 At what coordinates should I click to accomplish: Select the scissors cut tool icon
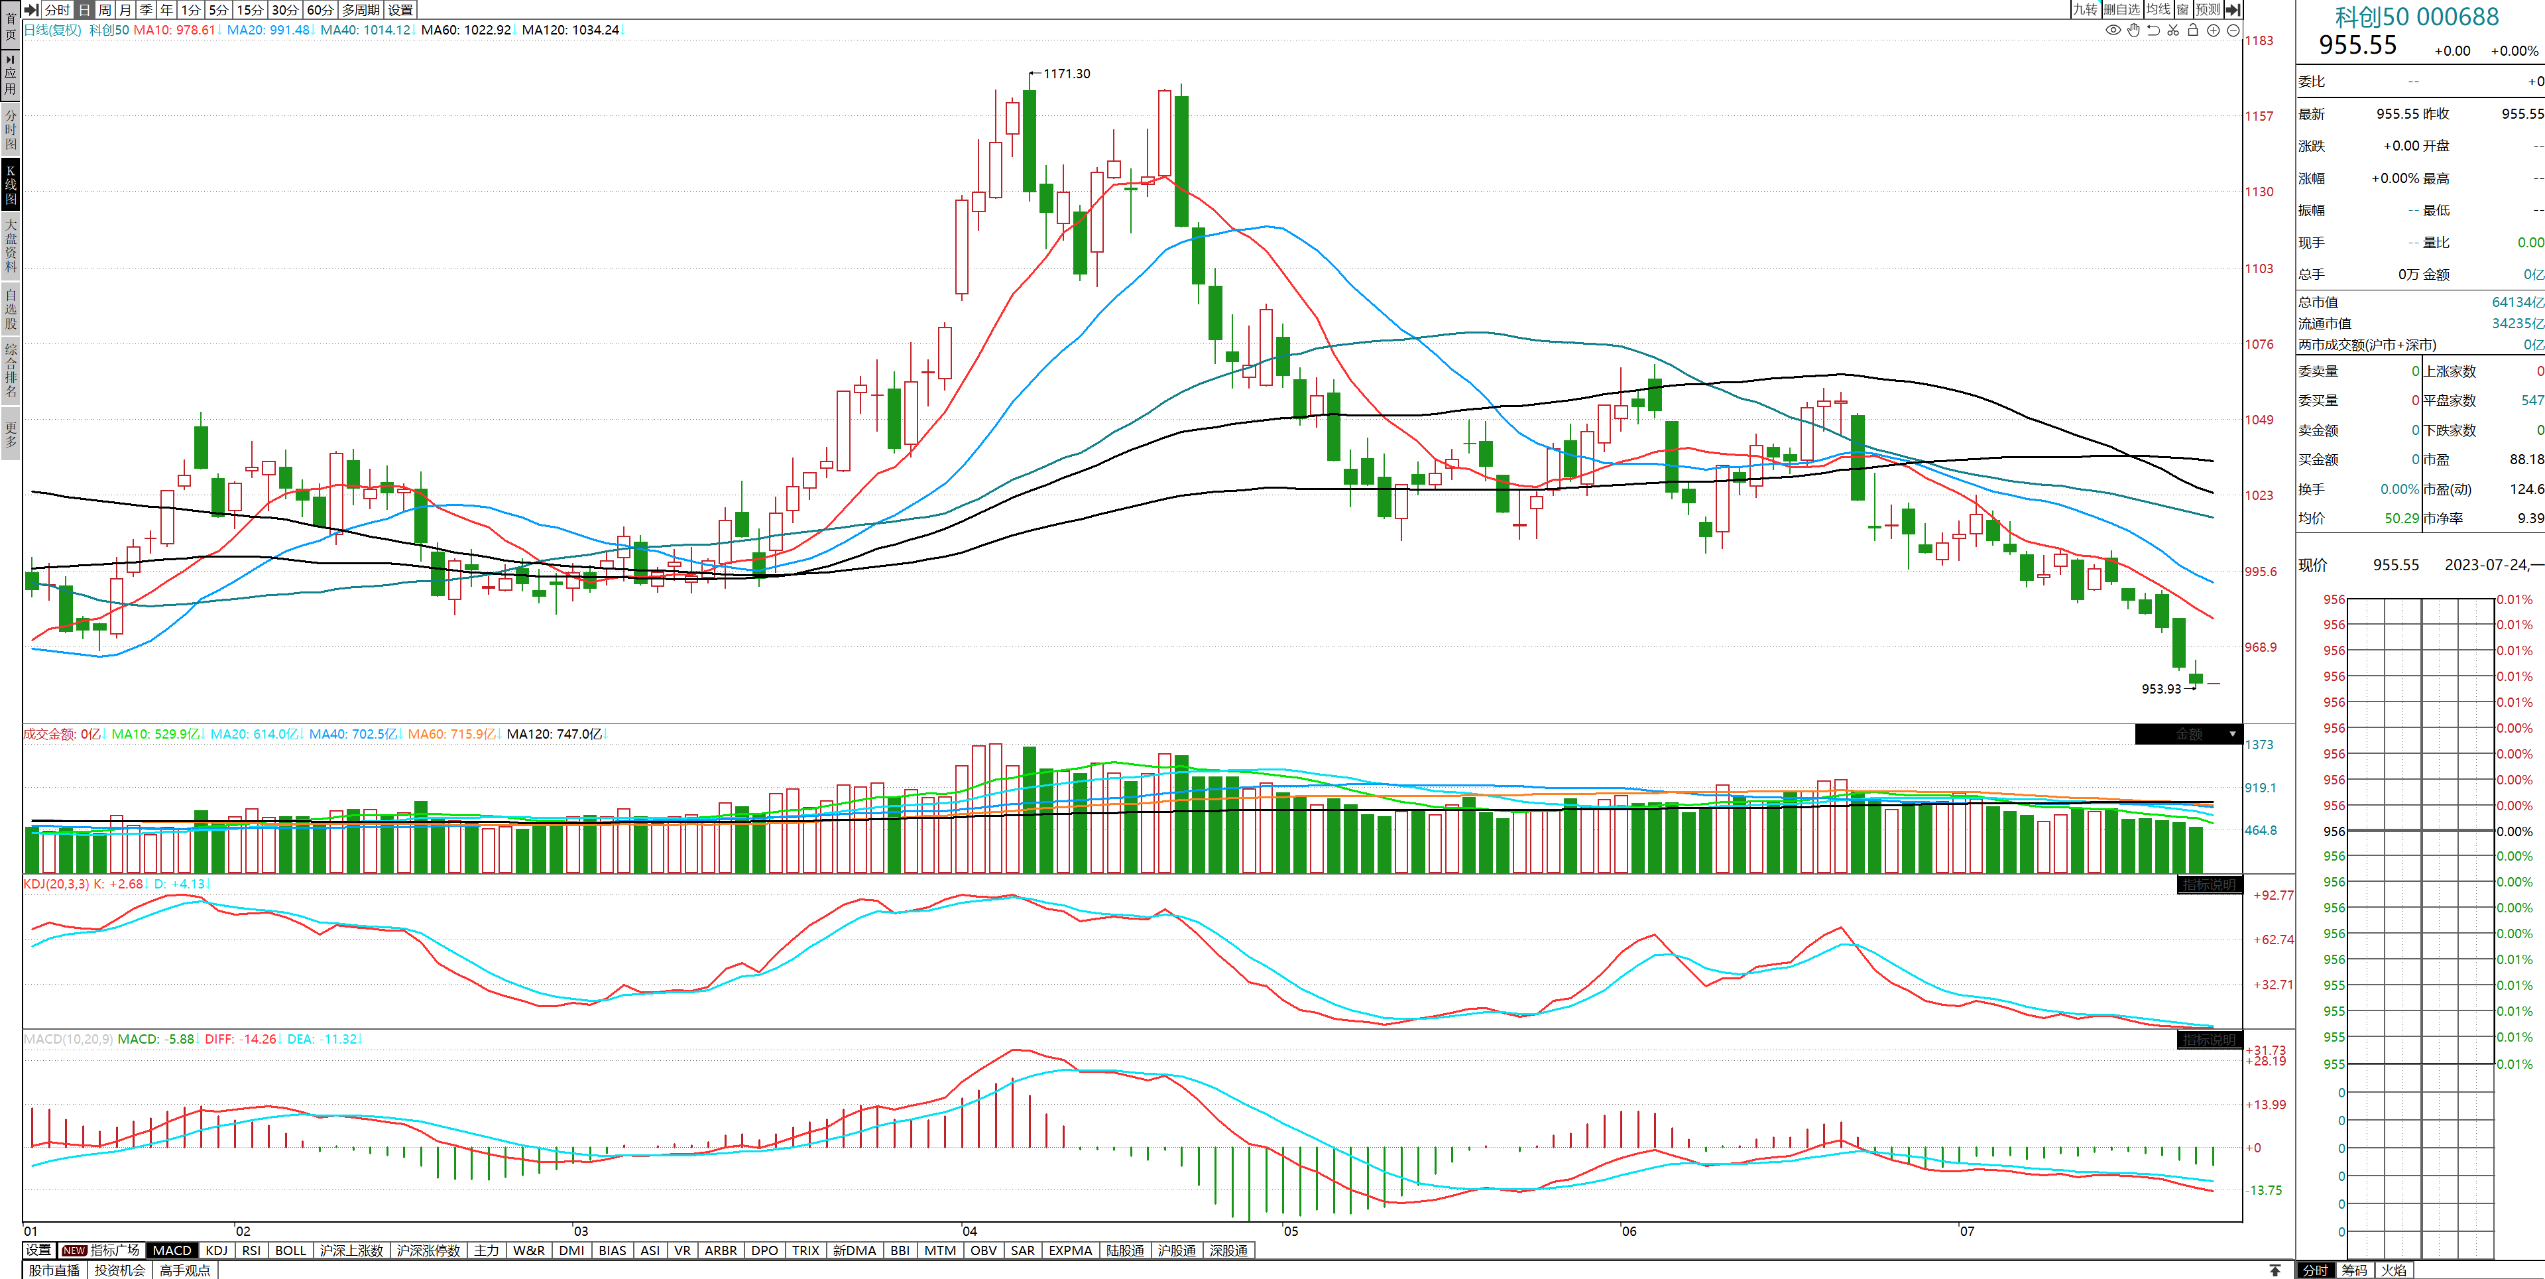click(2172, 30)
